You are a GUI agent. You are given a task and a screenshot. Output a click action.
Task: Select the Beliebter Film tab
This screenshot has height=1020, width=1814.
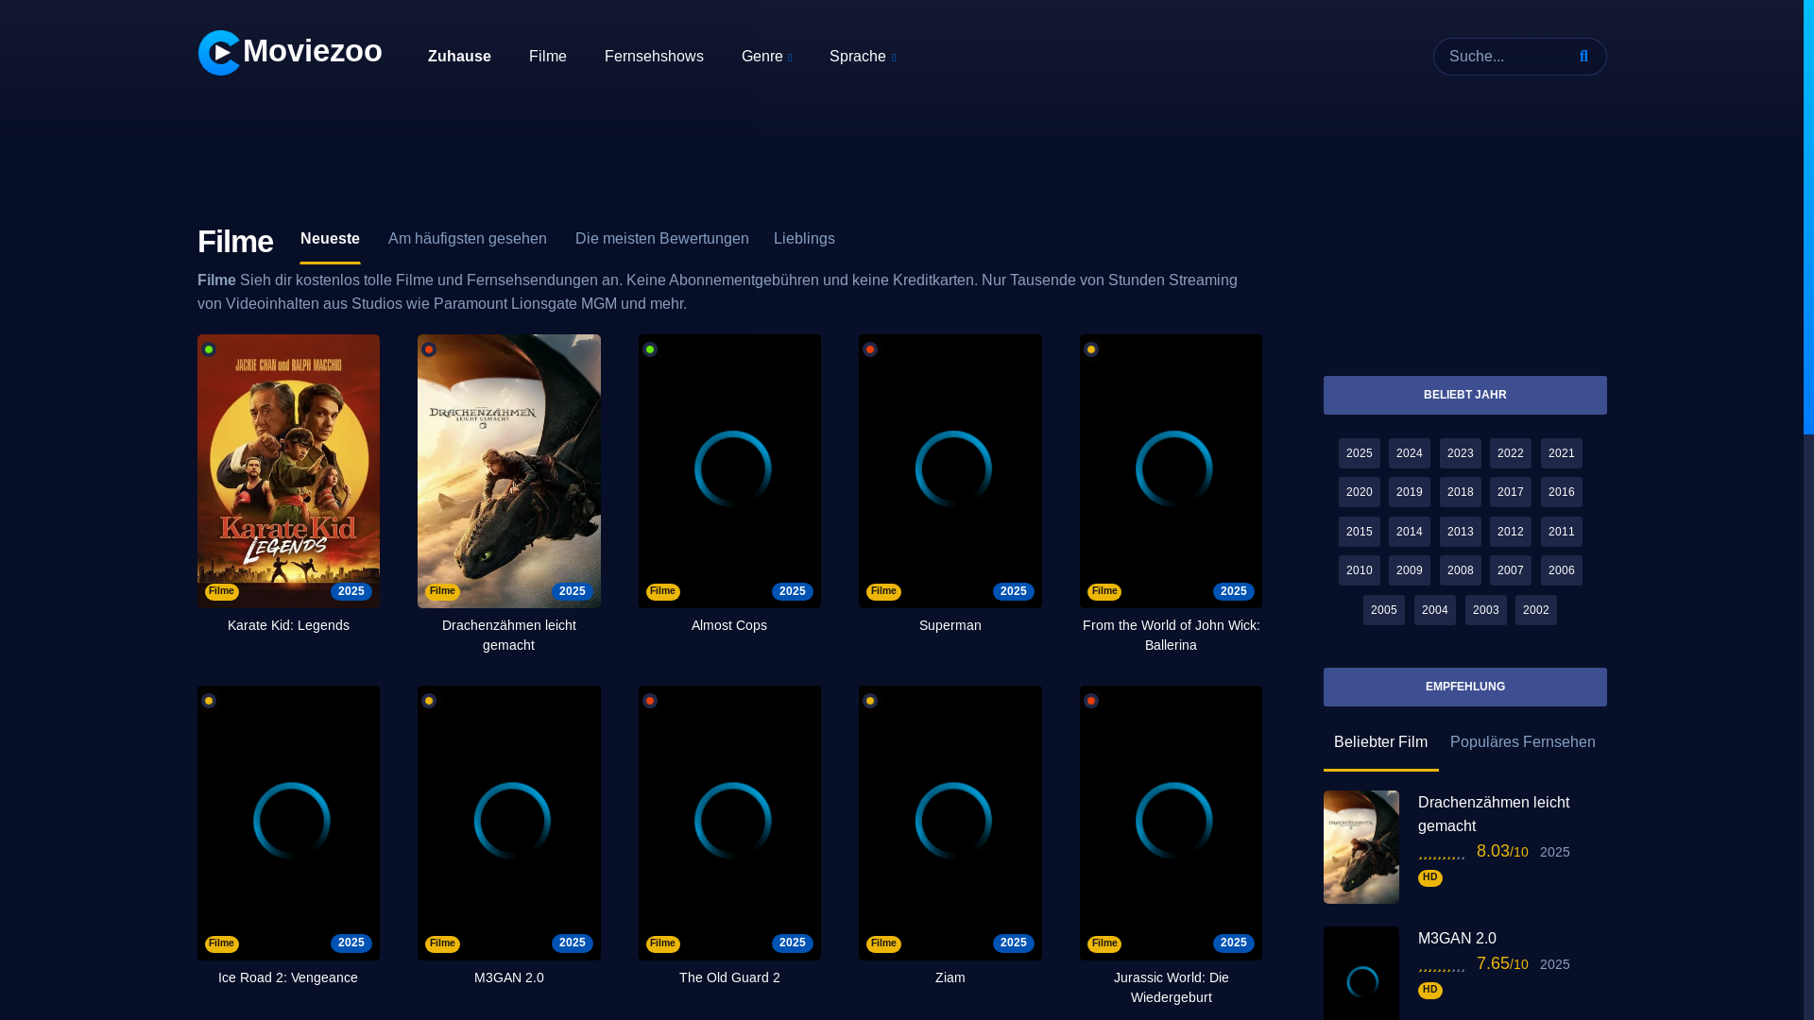click(x=1380, y=742)
